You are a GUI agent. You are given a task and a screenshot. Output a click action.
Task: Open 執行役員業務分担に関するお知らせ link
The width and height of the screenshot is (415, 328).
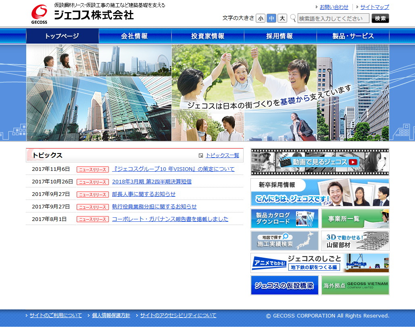154,206
